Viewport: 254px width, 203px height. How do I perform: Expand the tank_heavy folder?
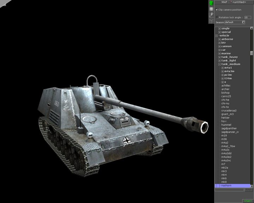click(219, 57)
